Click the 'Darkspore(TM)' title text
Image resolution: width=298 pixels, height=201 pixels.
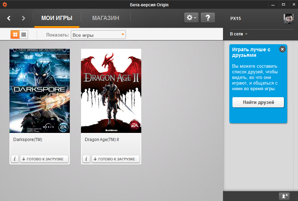(28, 140)
